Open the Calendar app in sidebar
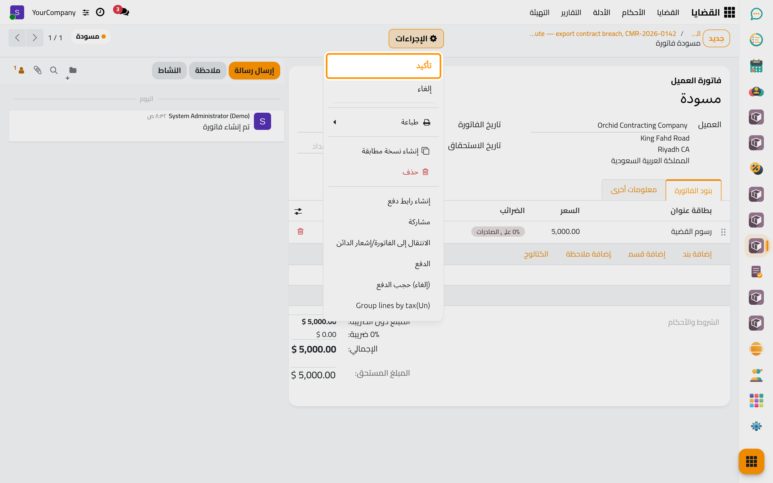The width and height of the screenshot is (773, 483). pos(756,66)
